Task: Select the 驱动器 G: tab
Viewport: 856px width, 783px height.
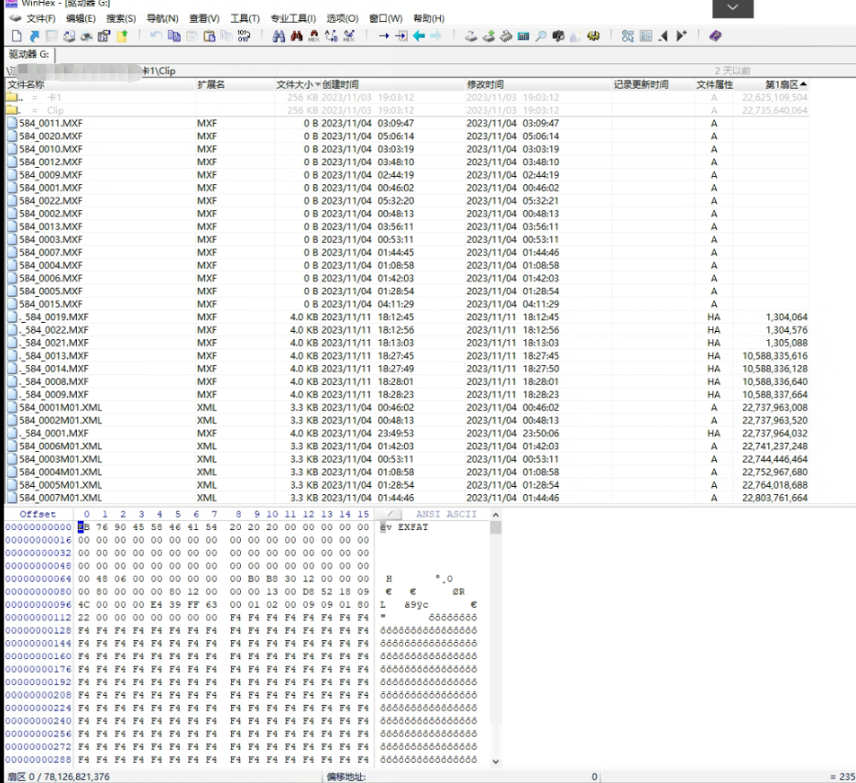Action: click(29, 54)
